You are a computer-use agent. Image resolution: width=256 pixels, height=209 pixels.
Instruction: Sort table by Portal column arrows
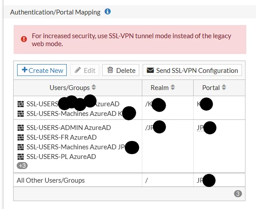224,87
